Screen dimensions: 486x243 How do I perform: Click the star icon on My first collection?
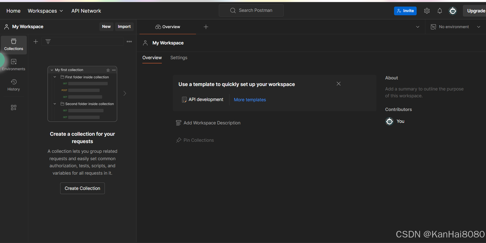coord(108,70)
